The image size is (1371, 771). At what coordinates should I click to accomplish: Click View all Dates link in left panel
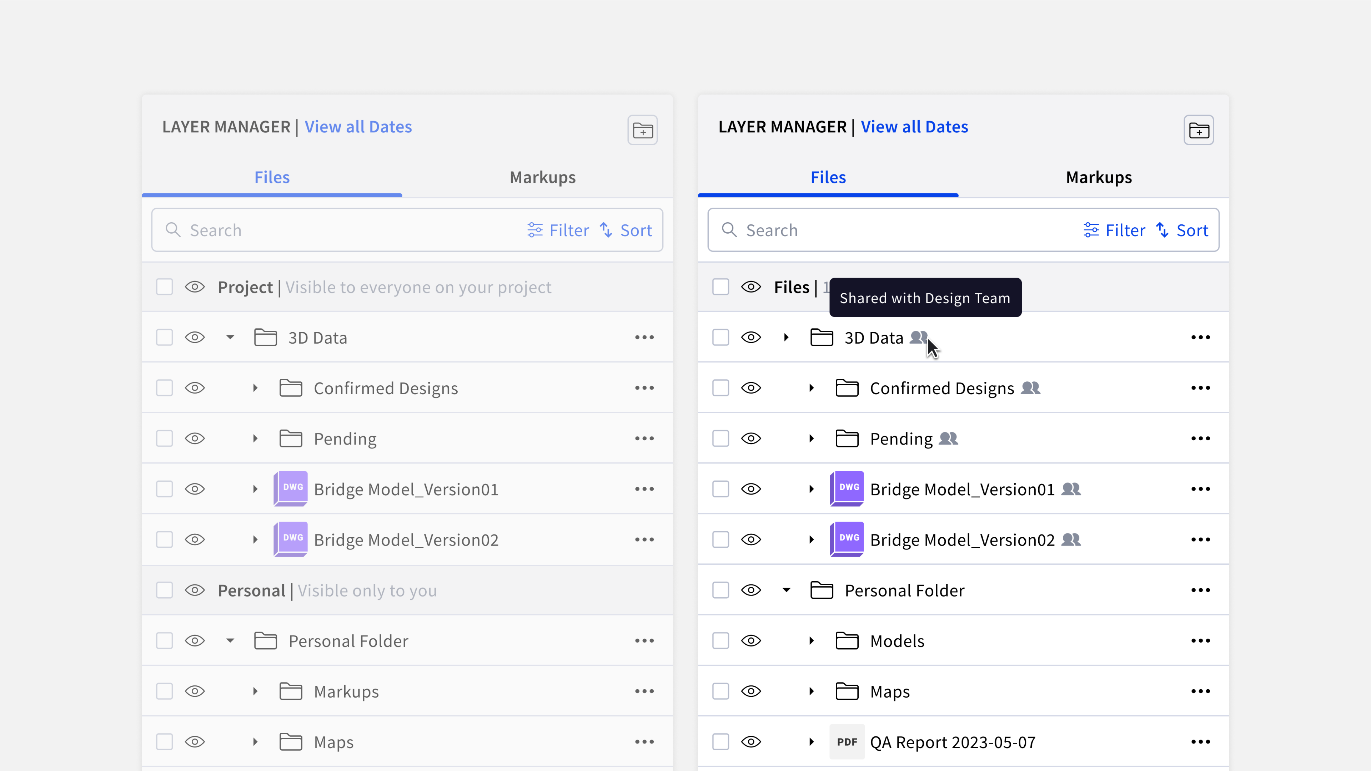pyautogui.click(x=358, y=127)
